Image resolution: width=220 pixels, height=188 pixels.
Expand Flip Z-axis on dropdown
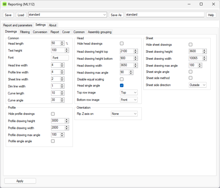click(x=124, y=114)
